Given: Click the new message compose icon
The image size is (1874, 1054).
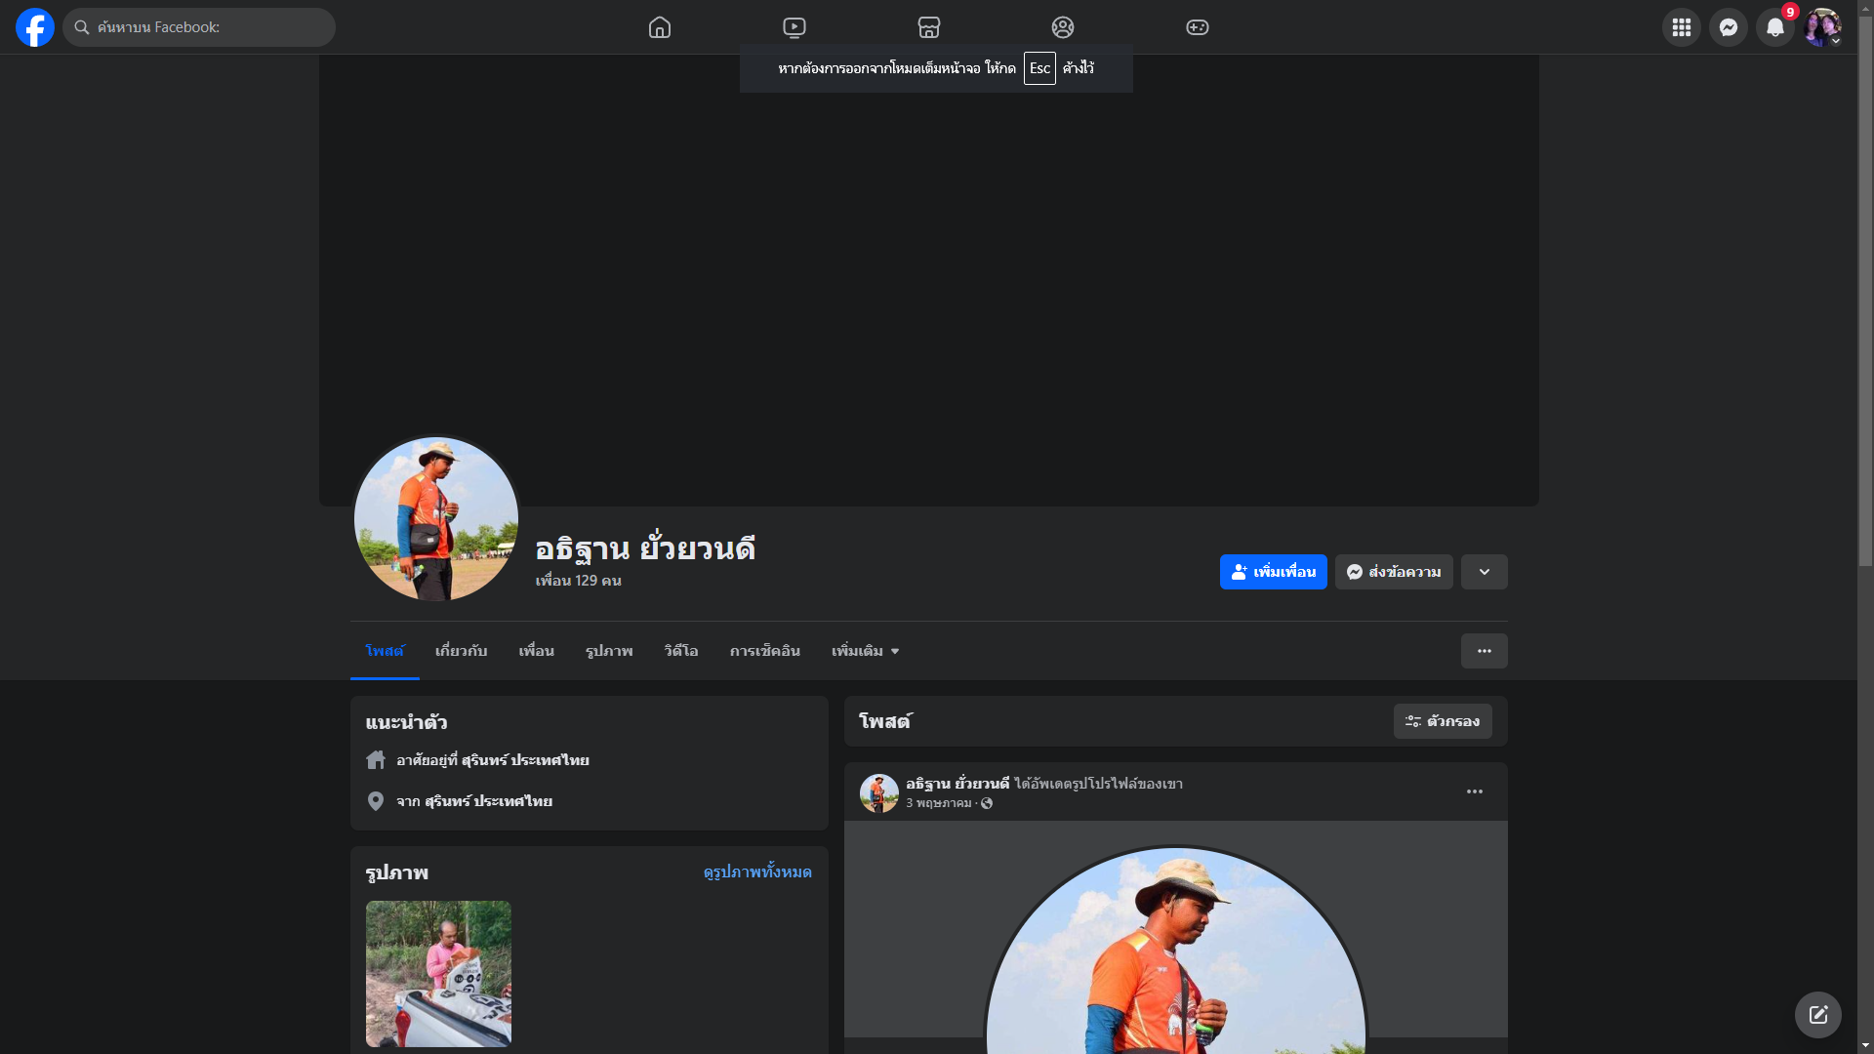Looking at the screenshot, I should click(1817, 1015).
